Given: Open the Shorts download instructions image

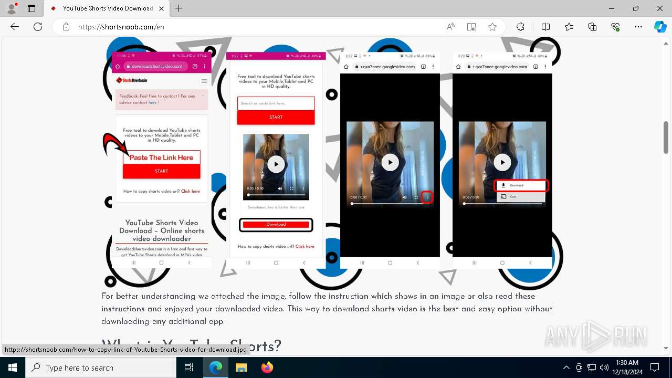Looking at the screenshot, I should [x=333, y=162].
